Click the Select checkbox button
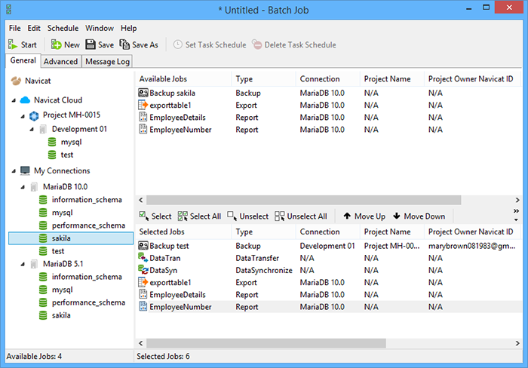Screen dimensions: 528x368 (x=144, y=216)
